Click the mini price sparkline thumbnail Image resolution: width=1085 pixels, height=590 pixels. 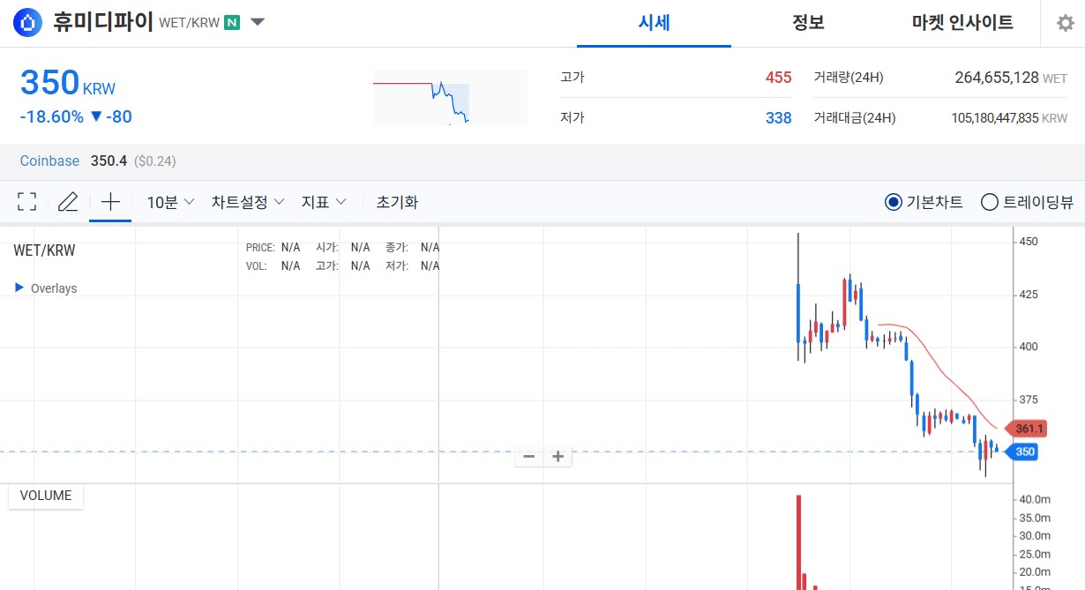(450, 97)
